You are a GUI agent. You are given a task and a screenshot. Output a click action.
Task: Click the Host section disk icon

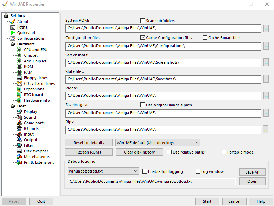coord(13,106)
